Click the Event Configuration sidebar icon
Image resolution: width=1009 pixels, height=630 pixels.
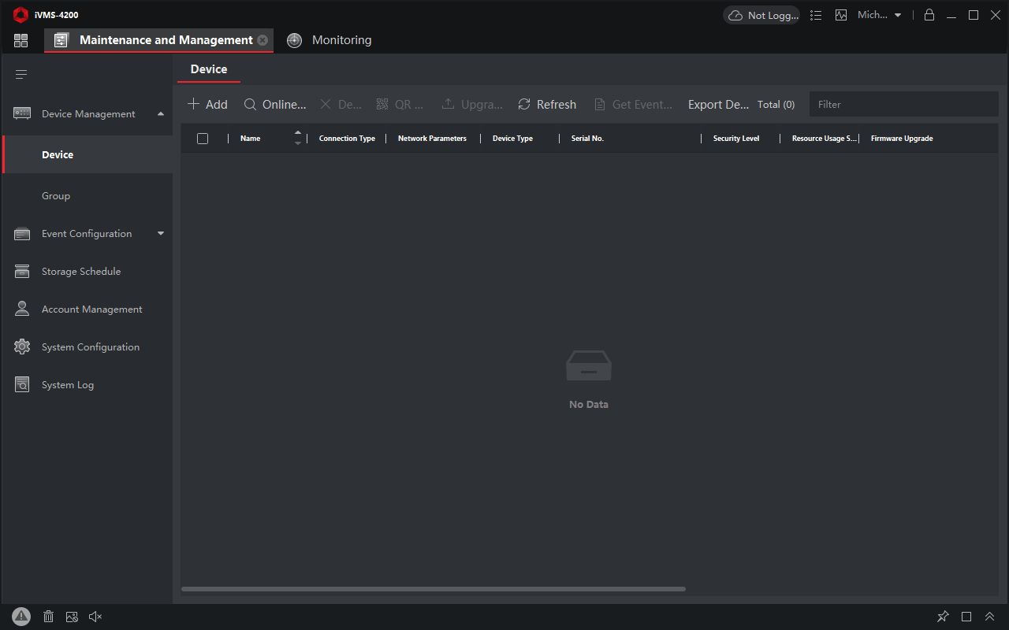(22, 234)
